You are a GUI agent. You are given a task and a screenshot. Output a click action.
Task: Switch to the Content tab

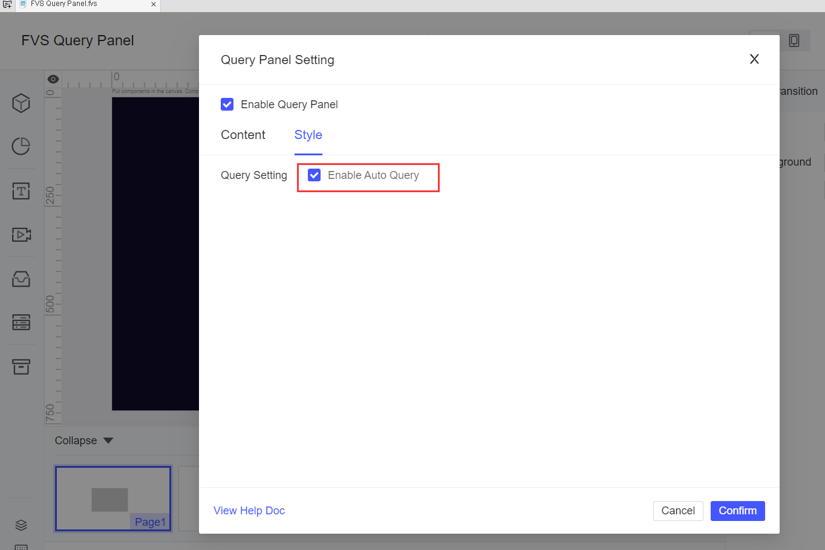click(243, 135)
